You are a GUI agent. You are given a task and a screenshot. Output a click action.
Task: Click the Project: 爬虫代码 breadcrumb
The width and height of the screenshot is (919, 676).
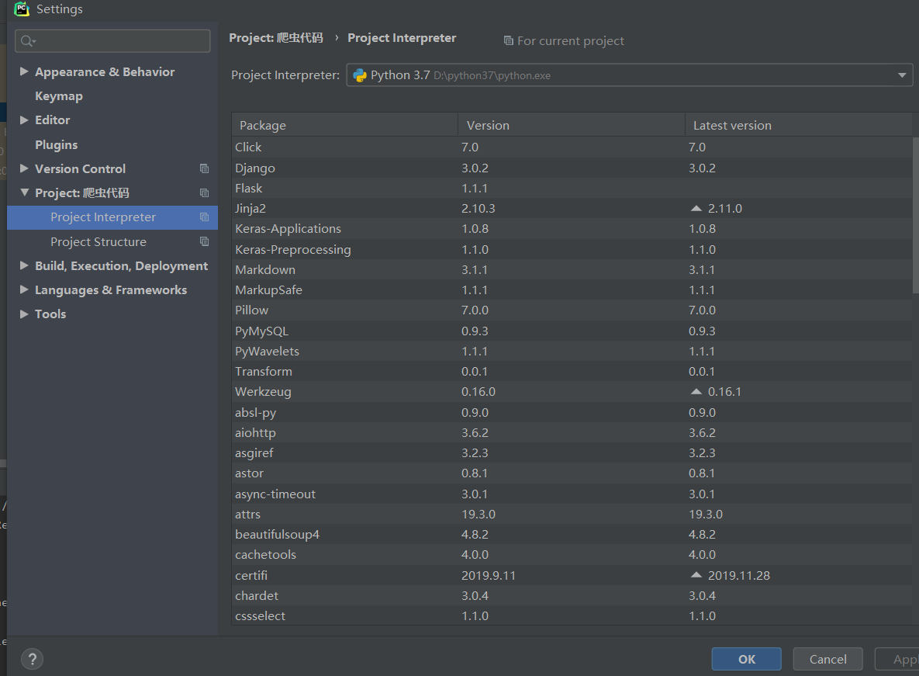pos(276,37)
